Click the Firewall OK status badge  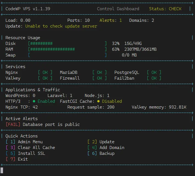(100, 78)
